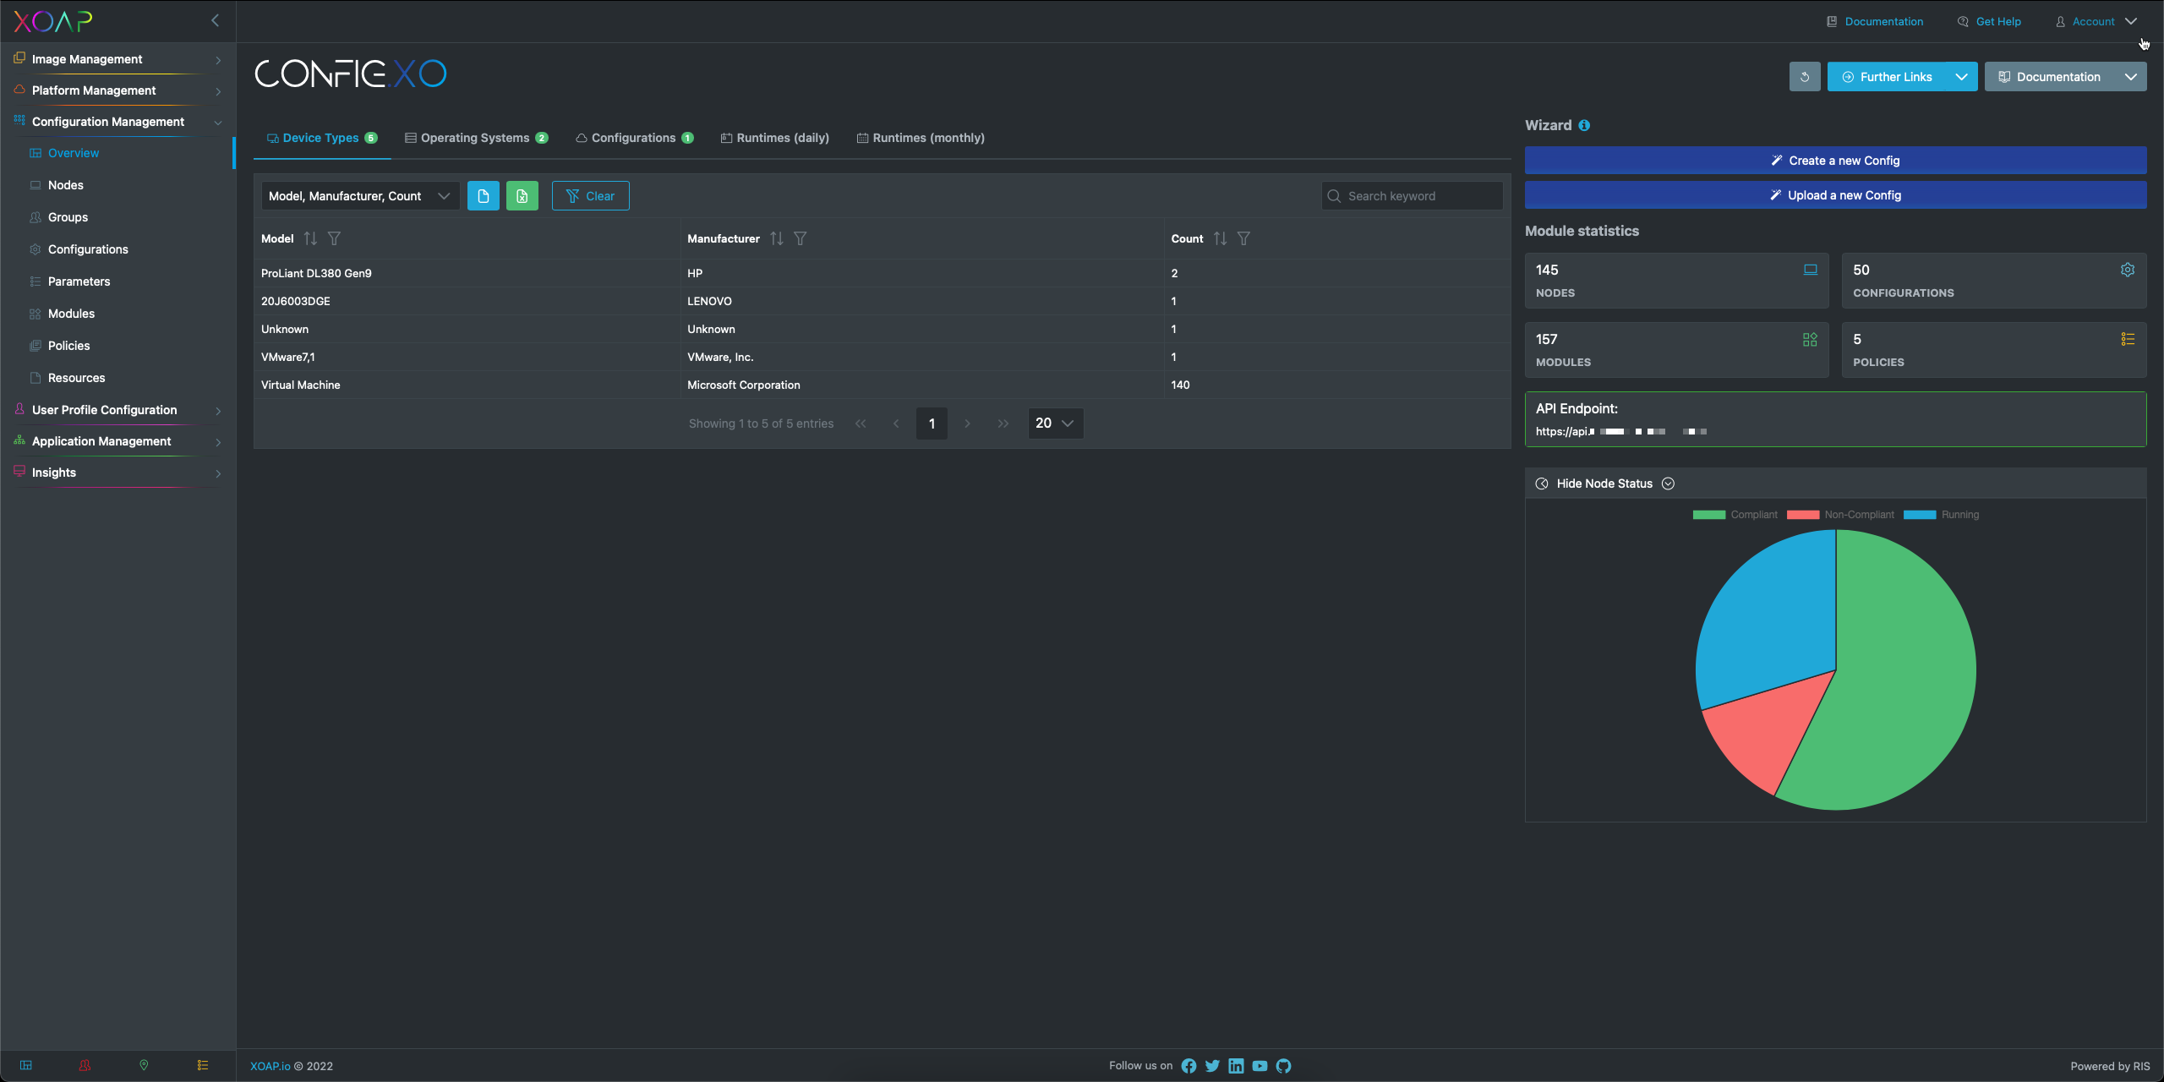
Task: Switch to Runtimes (monthly) tab
Action: click(x=921, y=138)
